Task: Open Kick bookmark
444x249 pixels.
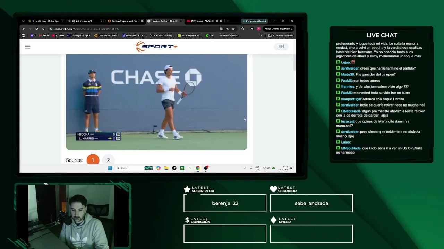Action: pyautogui.click(x=210, y=35)
